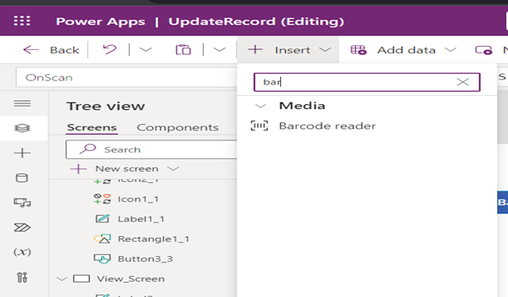Open Tree view layers icon in sidebar

(22, 128)
